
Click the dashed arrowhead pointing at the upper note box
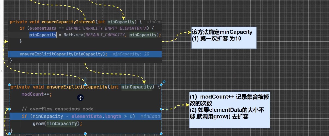click(189, 32)
